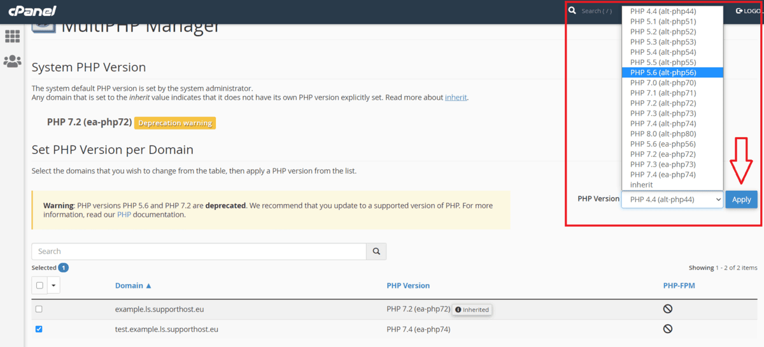Click PHP-FPM disabled icon for example.ls.supporthost.eu
764x347 pixels.
668,309
